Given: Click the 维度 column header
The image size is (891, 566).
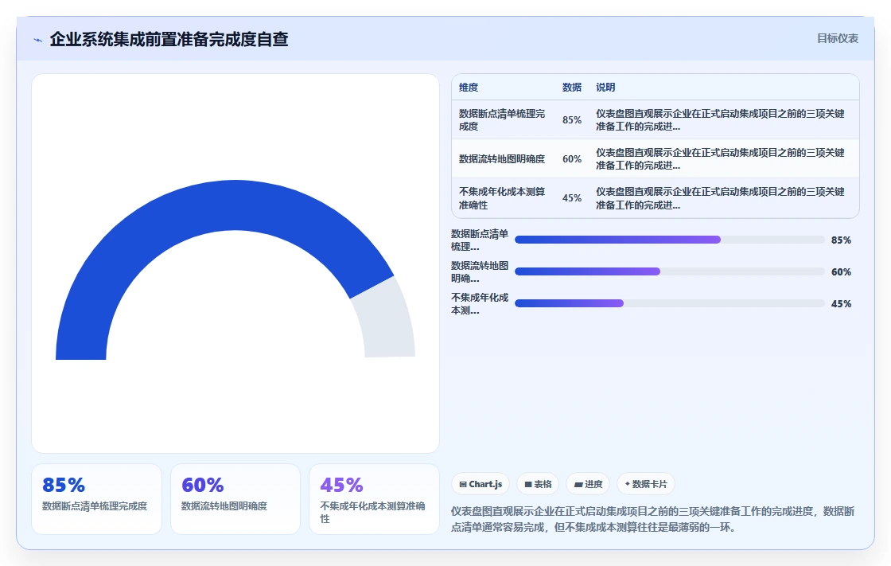Looking at the screenshot, I should click(469, 87).
